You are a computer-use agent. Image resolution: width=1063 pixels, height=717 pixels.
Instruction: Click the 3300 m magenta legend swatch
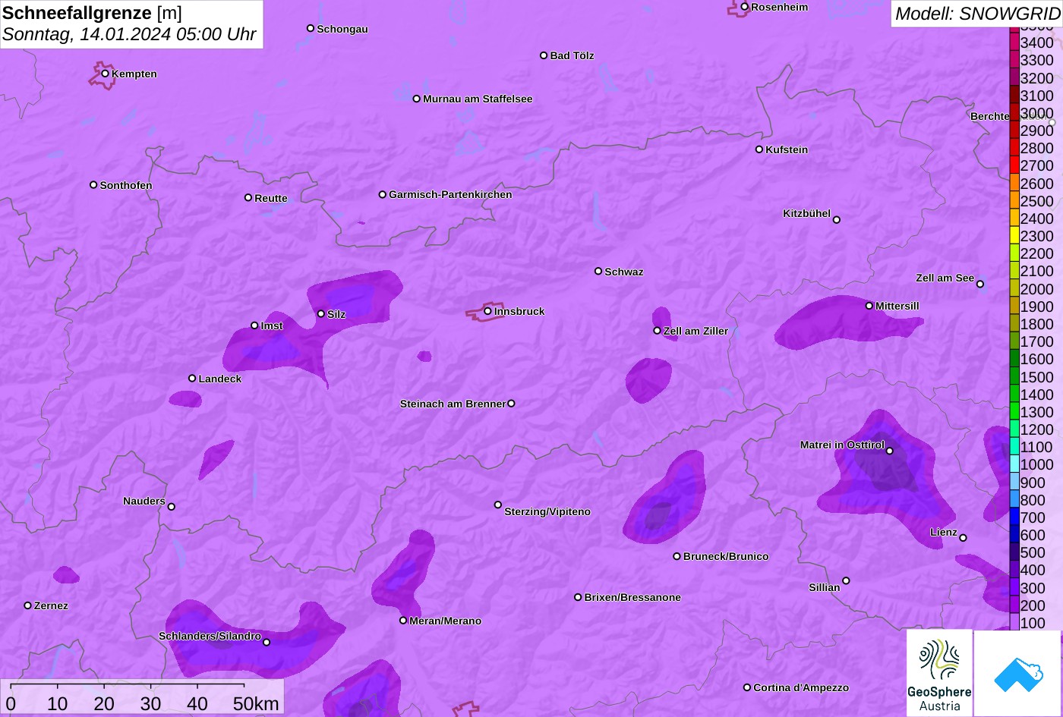tap(1014, 59)
